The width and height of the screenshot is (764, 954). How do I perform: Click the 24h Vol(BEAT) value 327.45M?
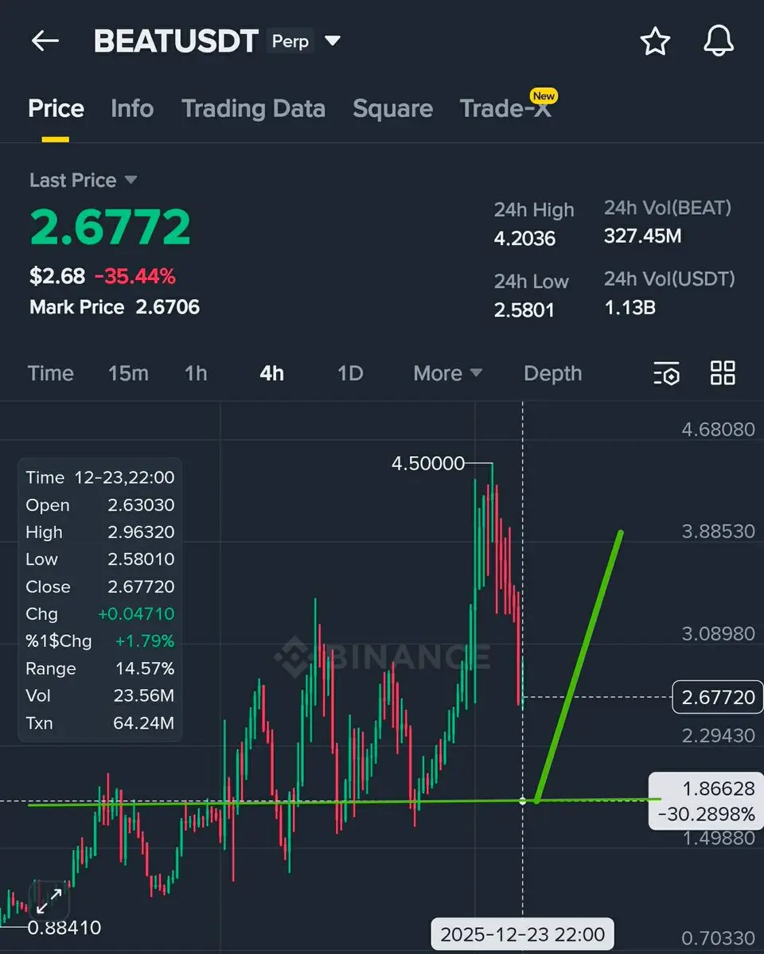[x=642, y=236]
